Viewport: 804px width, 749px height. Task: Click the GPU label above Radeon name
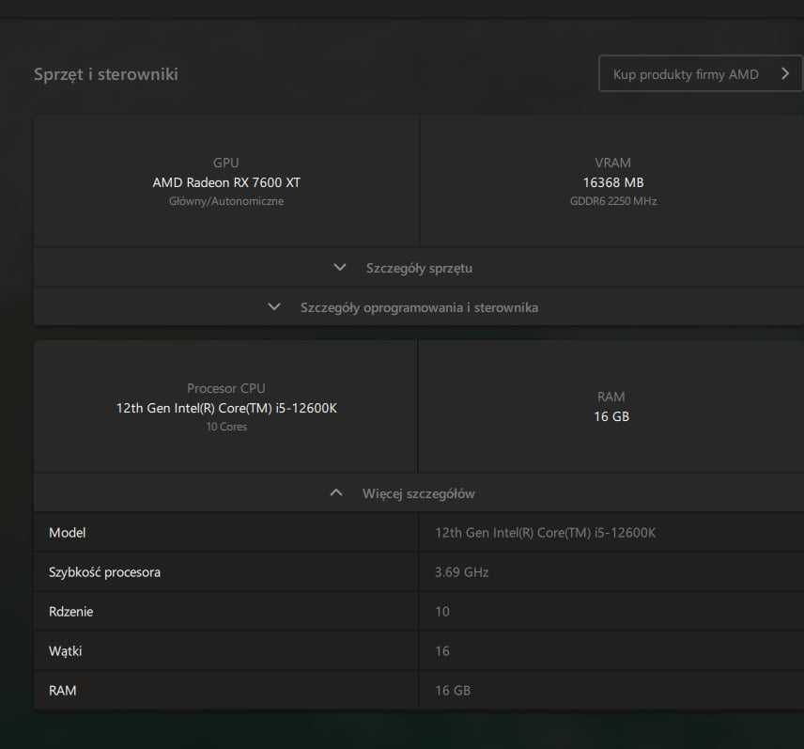(x=226, y=164)
